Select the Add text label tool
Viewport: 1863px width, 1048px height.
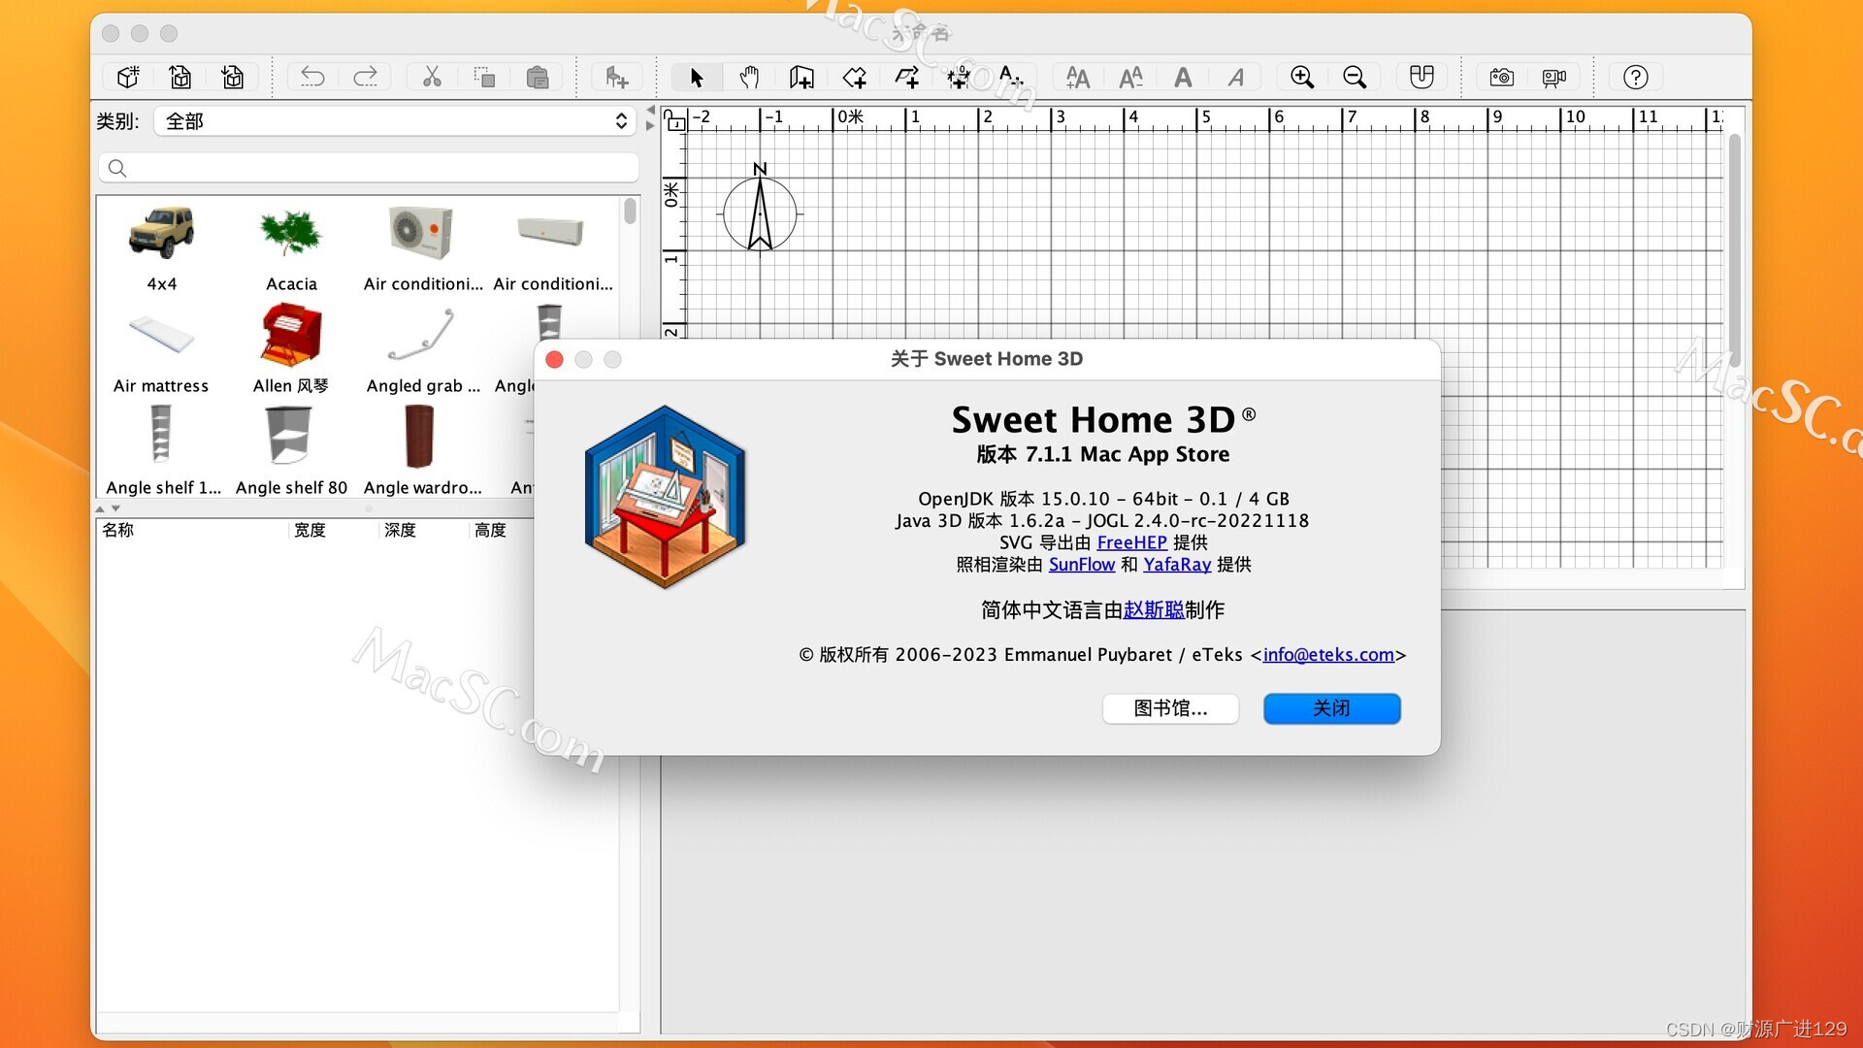pos(1011,77)
